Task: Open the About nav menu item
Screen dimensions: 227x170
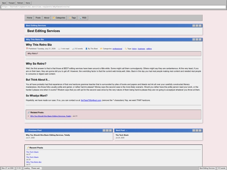Action: pos(47,18)
